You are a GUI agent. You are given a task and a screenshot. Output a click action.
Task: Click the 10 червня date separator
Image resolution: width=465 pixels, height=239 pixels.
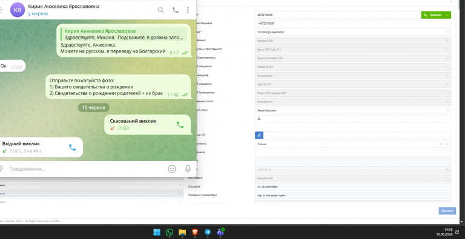point(93,107)
